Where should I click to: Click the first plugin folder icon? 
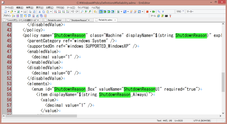pos(13,16)
